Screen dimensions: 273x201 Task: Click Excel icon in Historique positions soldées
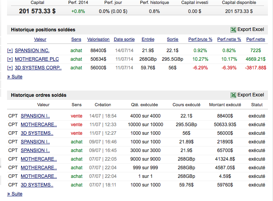[x=233, y=30]
